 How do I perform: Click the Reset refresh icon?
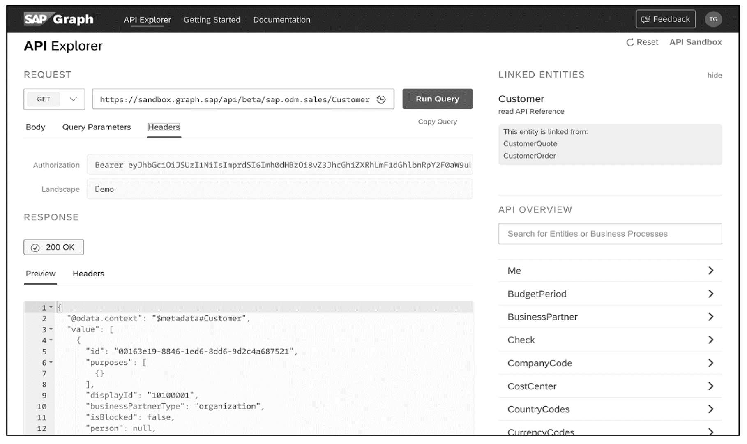(630, 42)
